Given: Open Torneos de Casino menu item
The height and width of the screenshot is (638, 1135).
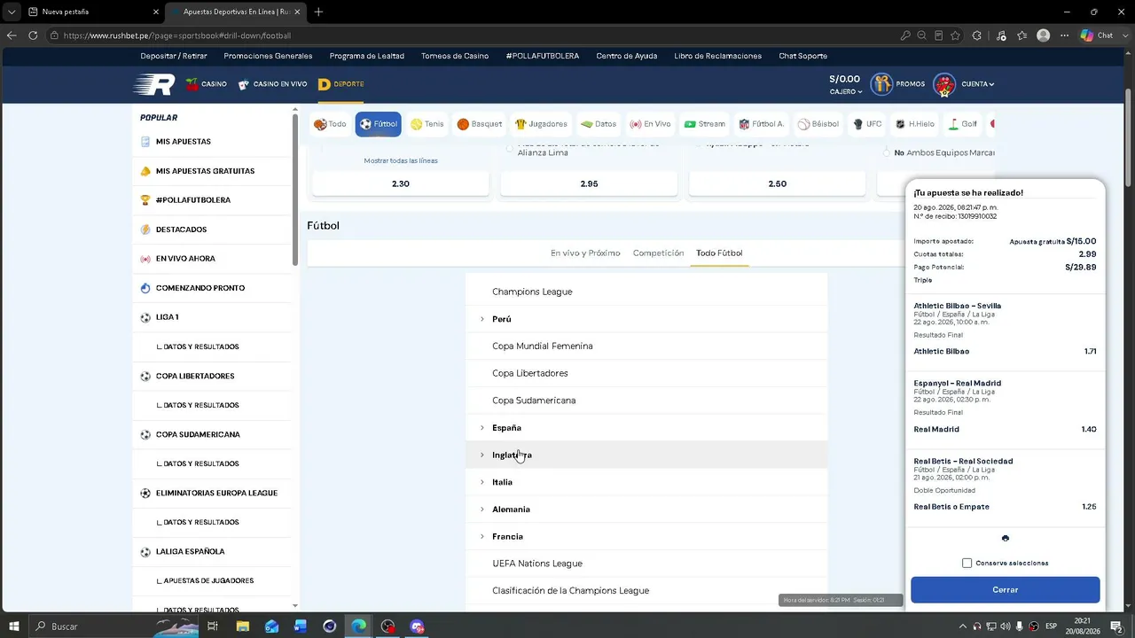Looking at the screenshot, I should 455,56.
